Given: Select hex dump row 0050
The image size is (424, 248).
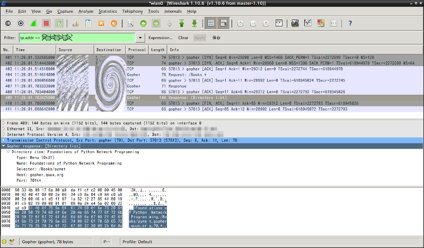Looking at the screenshot, I should pyautogui.click(x=84, y=213).
